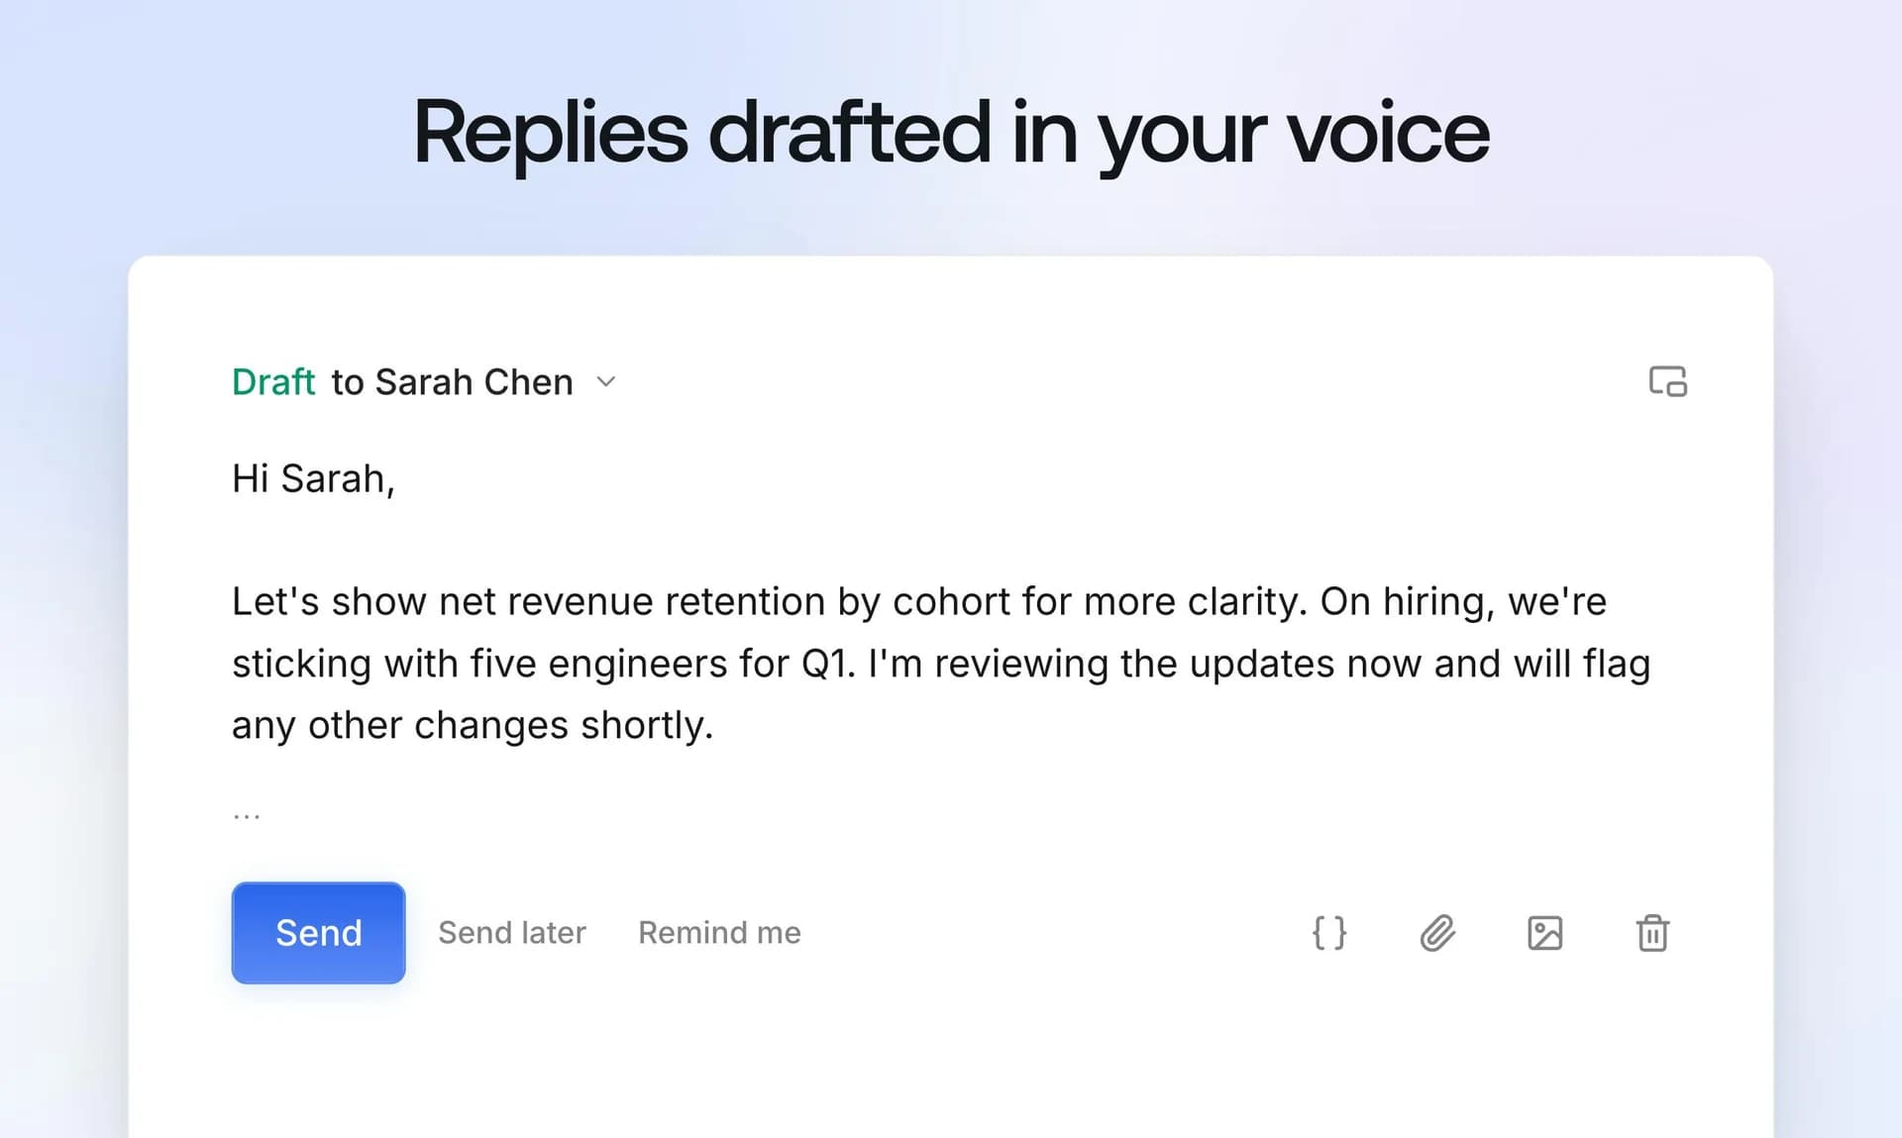The height and width of the screenshot is (1138, 1902).
Task: Click 'Q1' in the draft message
Action: [x=826, y=664]
